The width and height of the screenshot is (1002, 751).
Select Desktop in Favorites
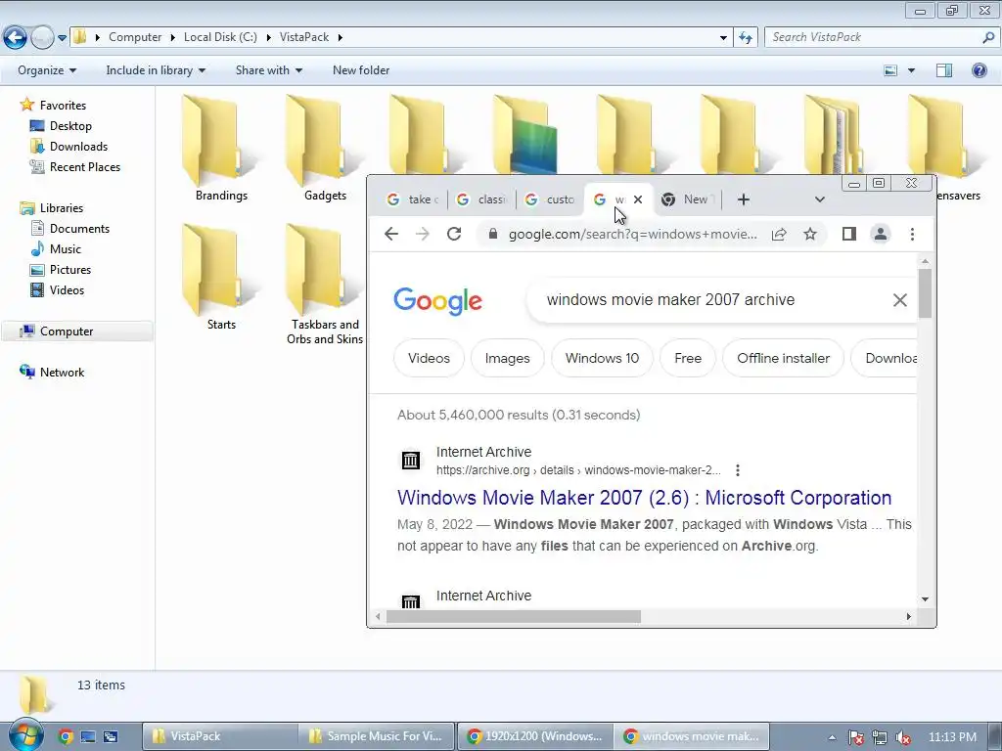(x=70, y=126)
